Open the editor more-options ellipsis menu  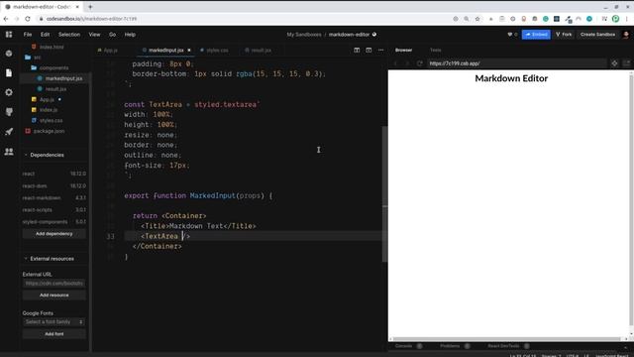point(380,51)
